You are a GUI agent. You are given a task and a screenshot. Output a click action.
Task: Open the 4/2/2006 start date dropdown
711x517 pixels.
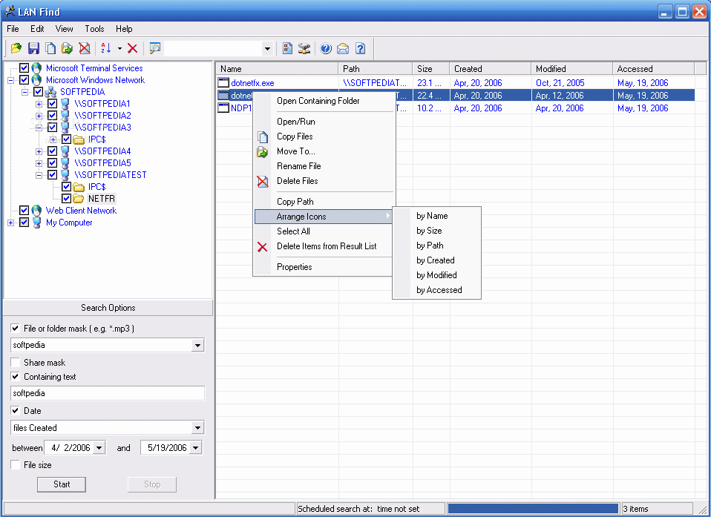99,448
